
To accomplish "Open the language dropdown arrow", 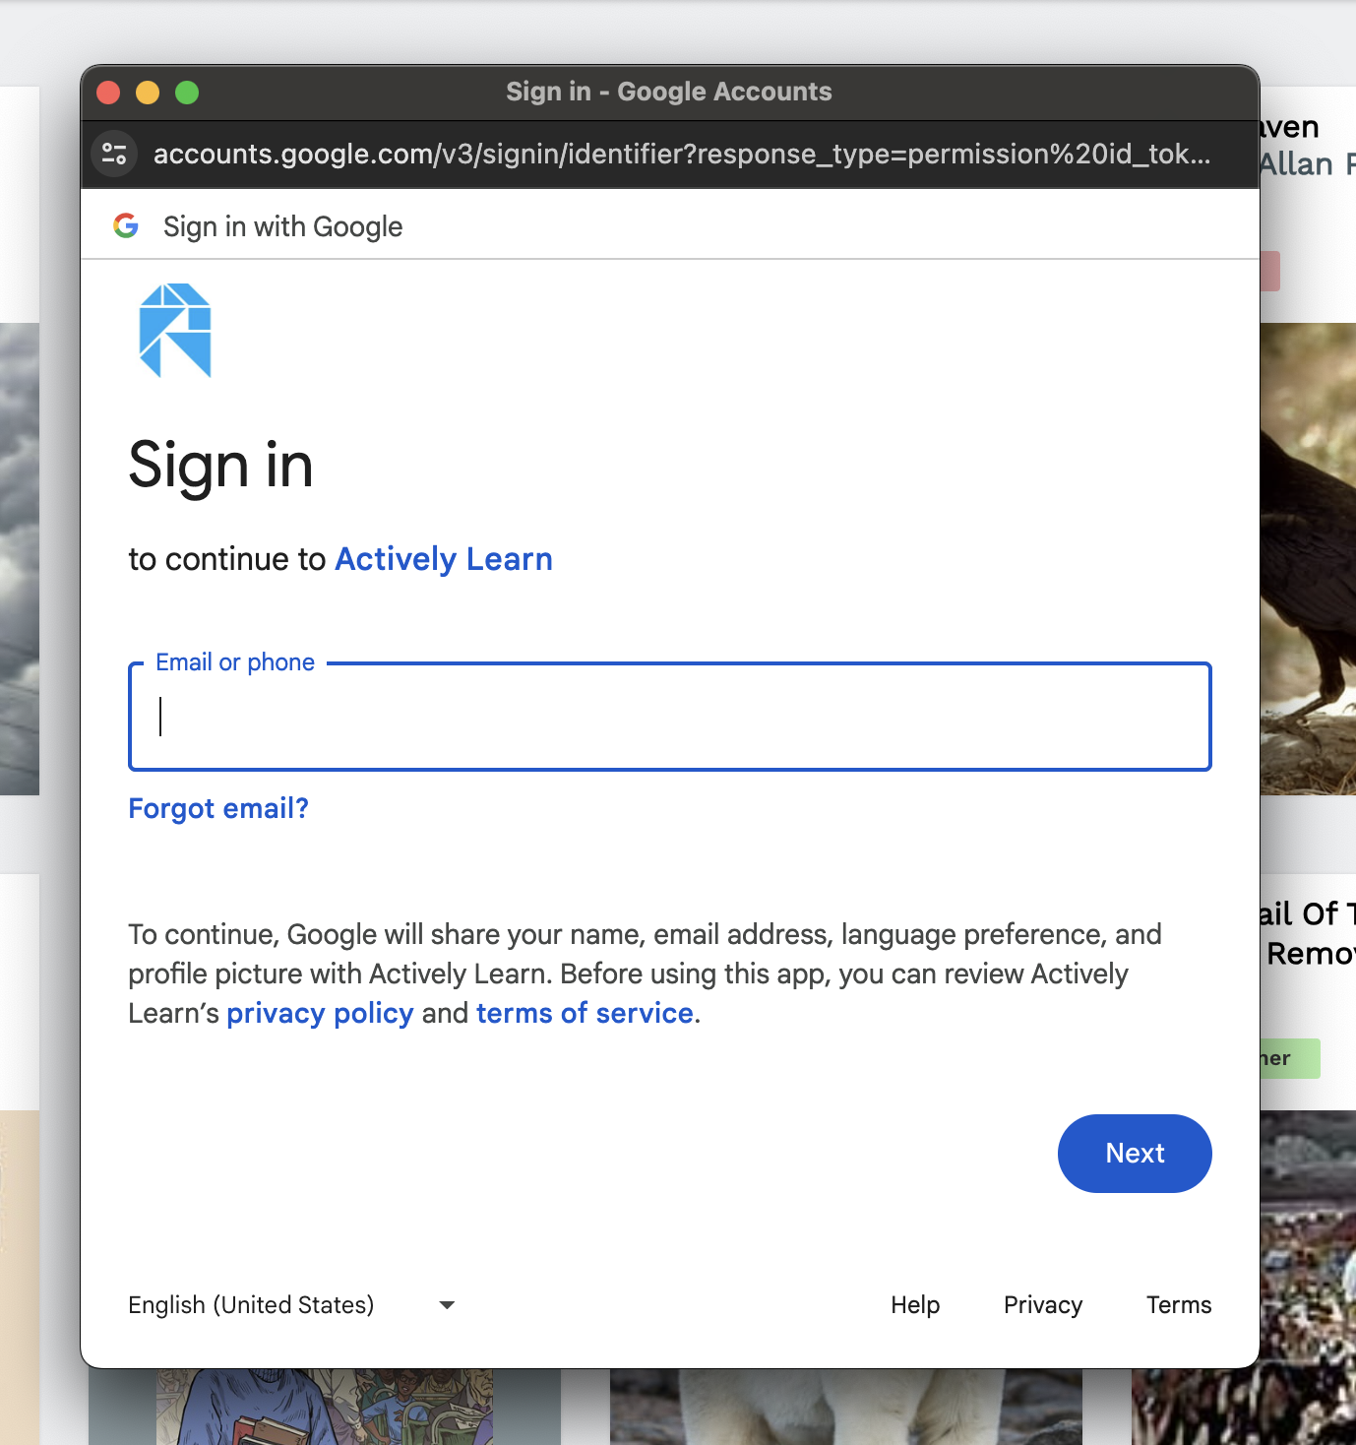I will coord(447,1305).
